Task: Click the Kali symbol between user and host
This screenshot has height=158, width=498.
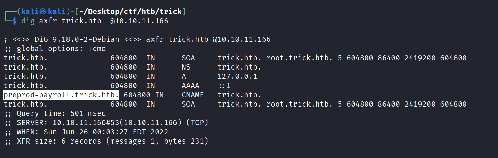Action: tap(43, 12)
